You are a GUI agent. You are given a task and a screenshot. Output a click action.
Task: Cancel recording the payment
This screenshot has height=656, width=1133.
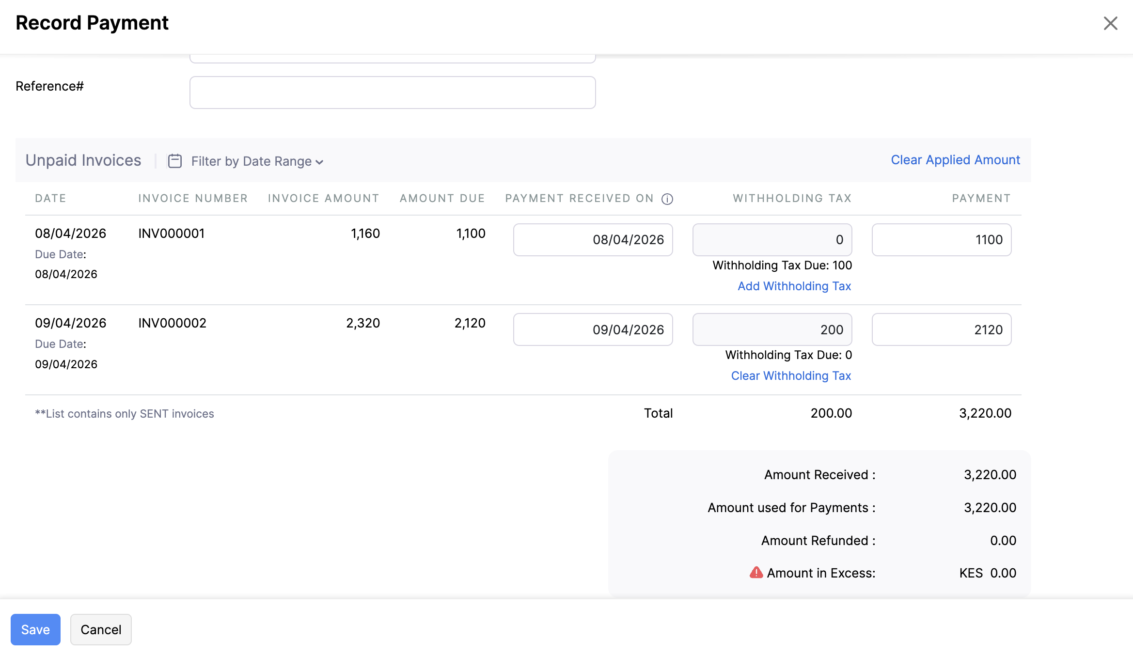tap(101, 629)
